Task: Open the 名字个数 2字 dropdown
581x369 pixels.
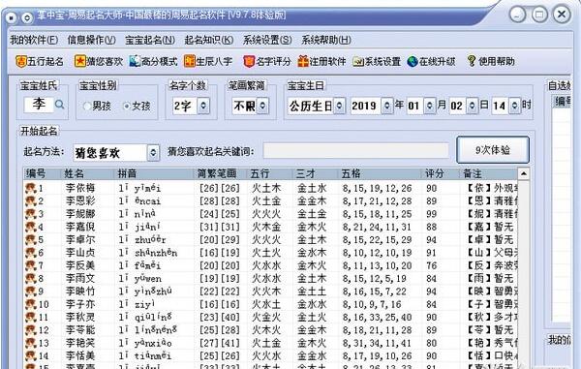Action: pos(203,106)
